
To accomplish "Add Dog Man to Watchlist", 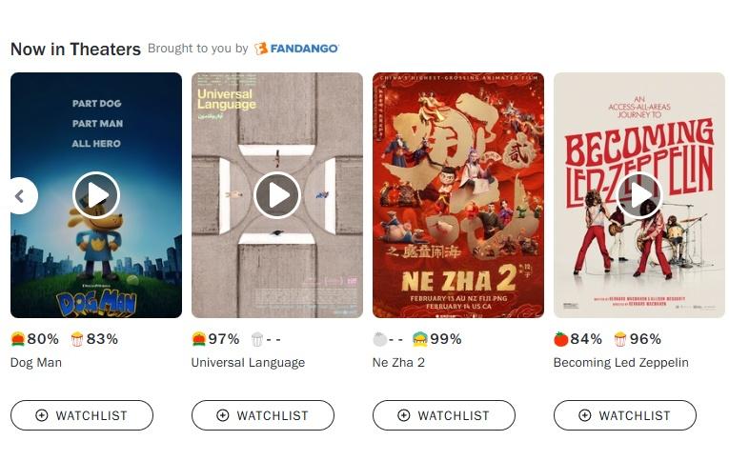I will click(82, 415).
